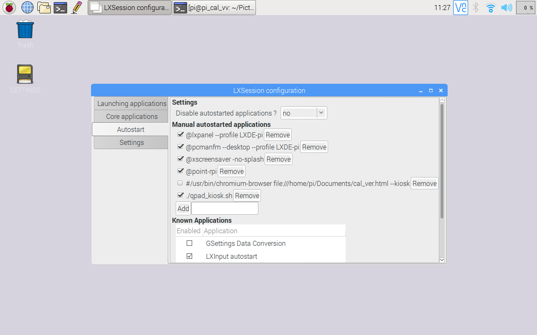The image size is (537, 335).
Task: Click the volume speaker icon
Action: coord(506,7)
